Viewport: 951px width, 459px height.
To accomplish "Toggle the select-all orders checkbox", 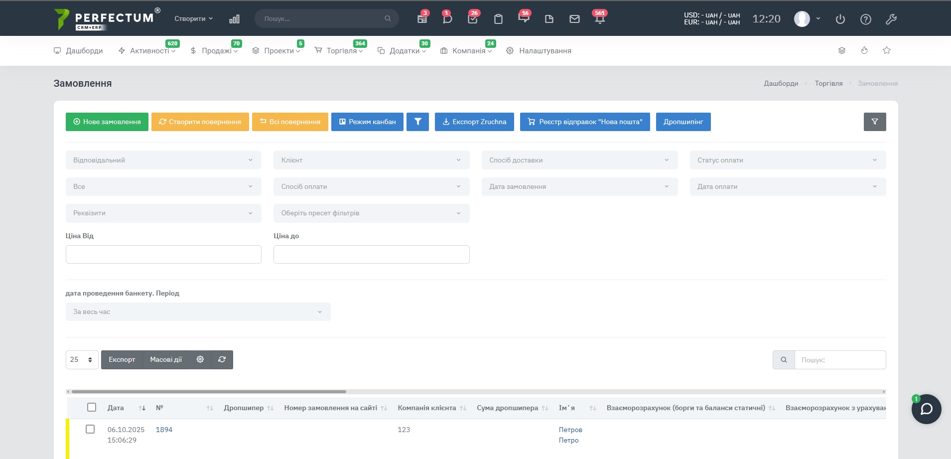I will (x=92, y=407).
